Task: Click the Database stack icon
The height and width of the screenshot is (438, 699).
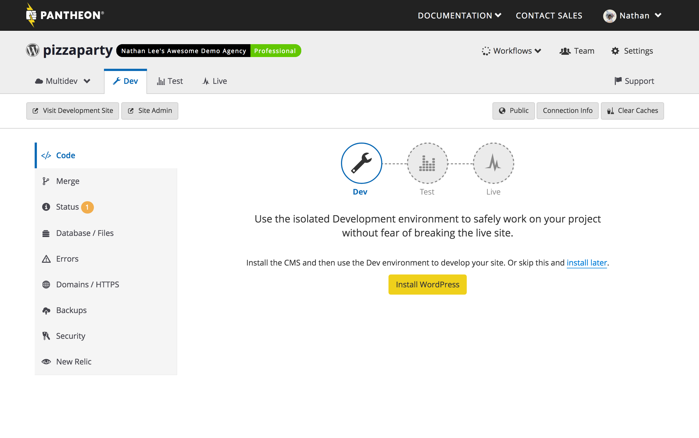Action: coord(46,233)
